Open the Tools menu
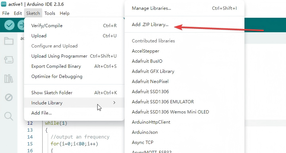This screenshot has height=153, width=286. coord(50,13)
